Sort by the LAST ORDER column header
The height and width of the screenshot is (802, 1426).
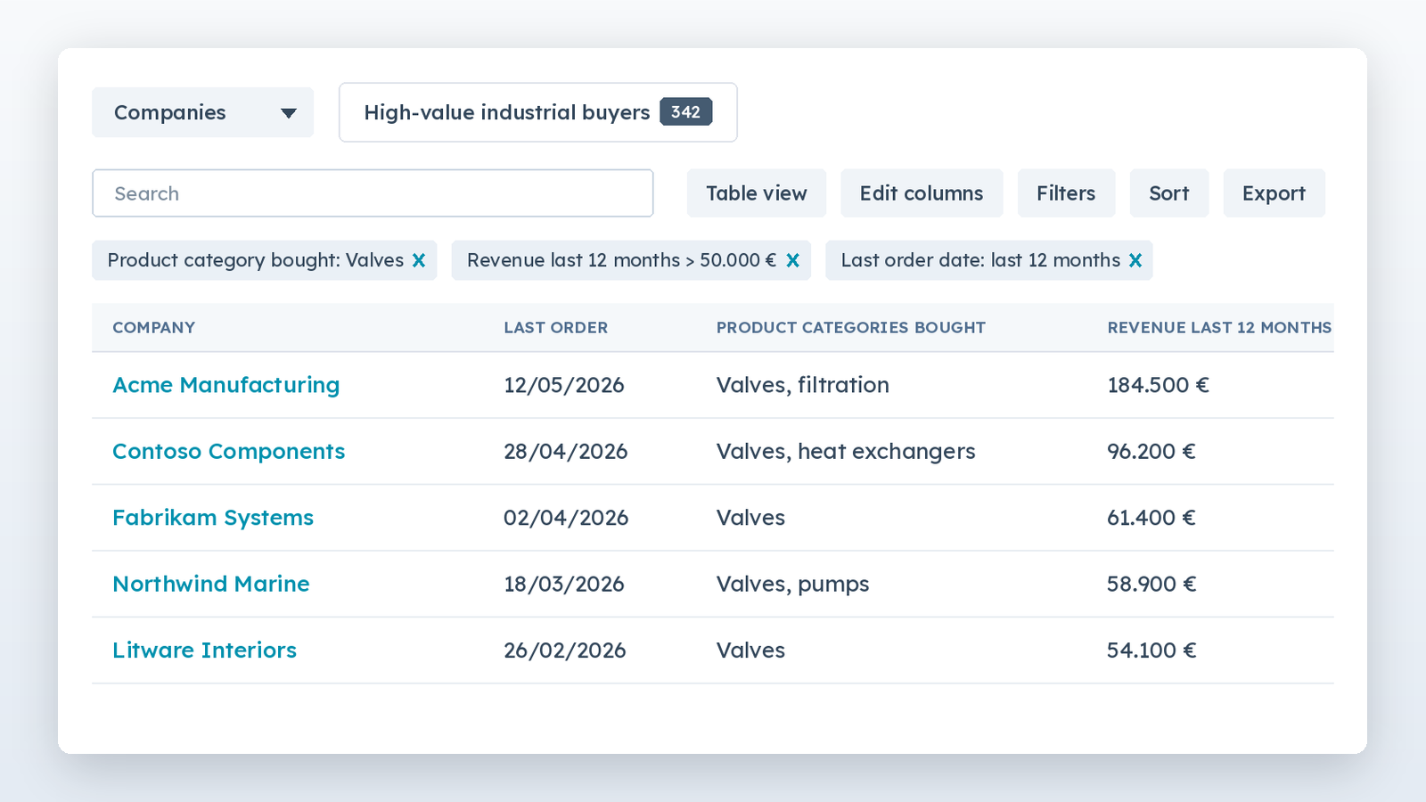click(555, 327)
